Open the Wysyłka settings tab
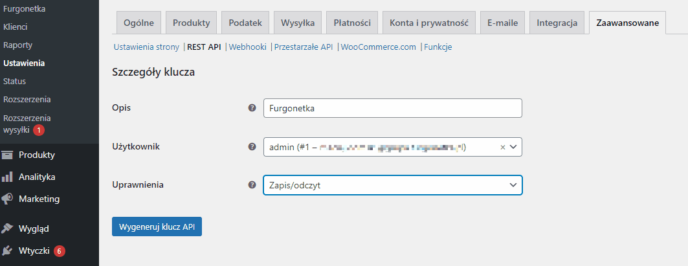 click(298, 23)
